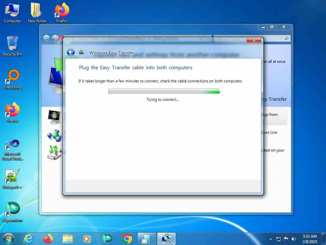This screenshot has width=326, height=245.
Task: Select the Firefox shortcut below Everything
Action: (x=12, y=112)
